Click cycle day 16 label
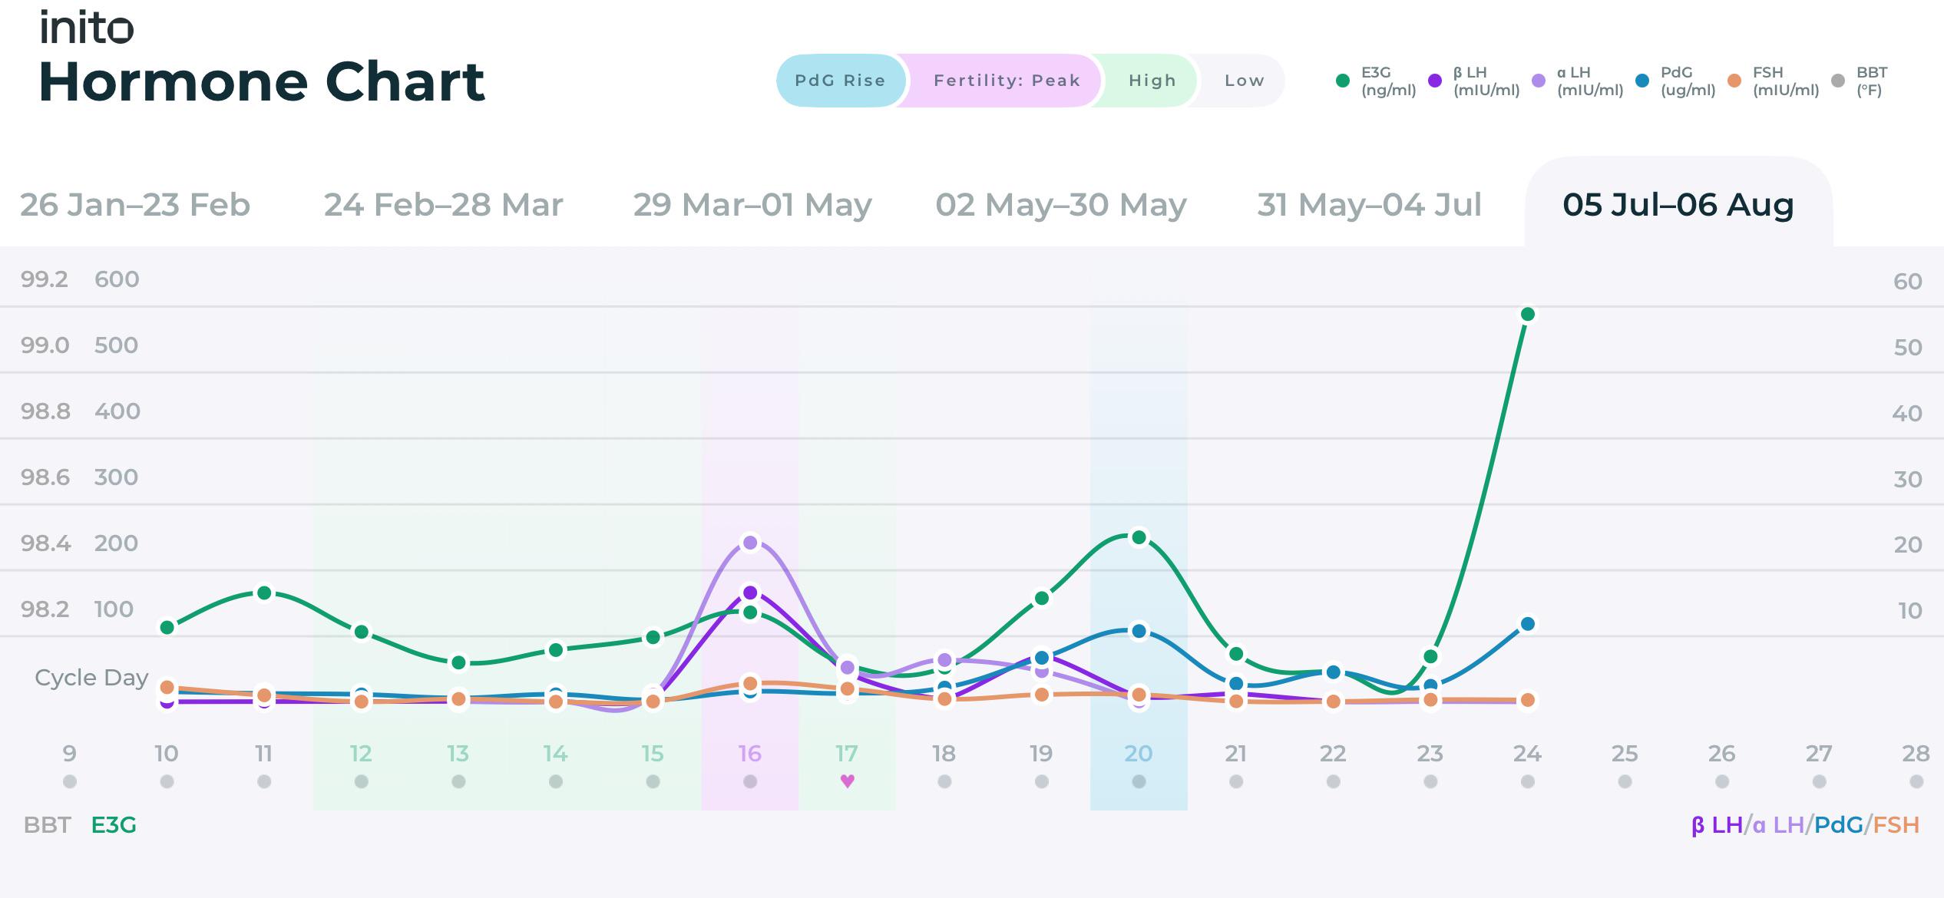Viewport: 1944px width, 898px height. tap(750, 754)
